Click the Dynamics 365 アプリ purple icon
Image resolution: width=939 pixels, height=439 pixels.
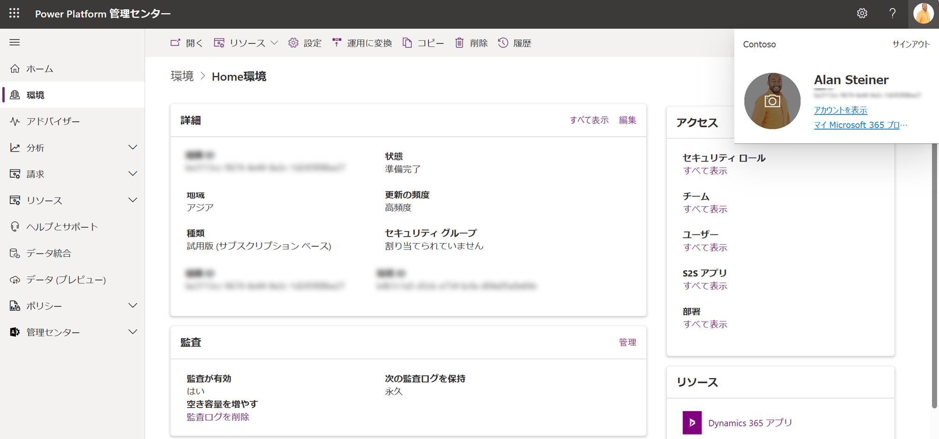pyautogui.click(x=692, y=423)
